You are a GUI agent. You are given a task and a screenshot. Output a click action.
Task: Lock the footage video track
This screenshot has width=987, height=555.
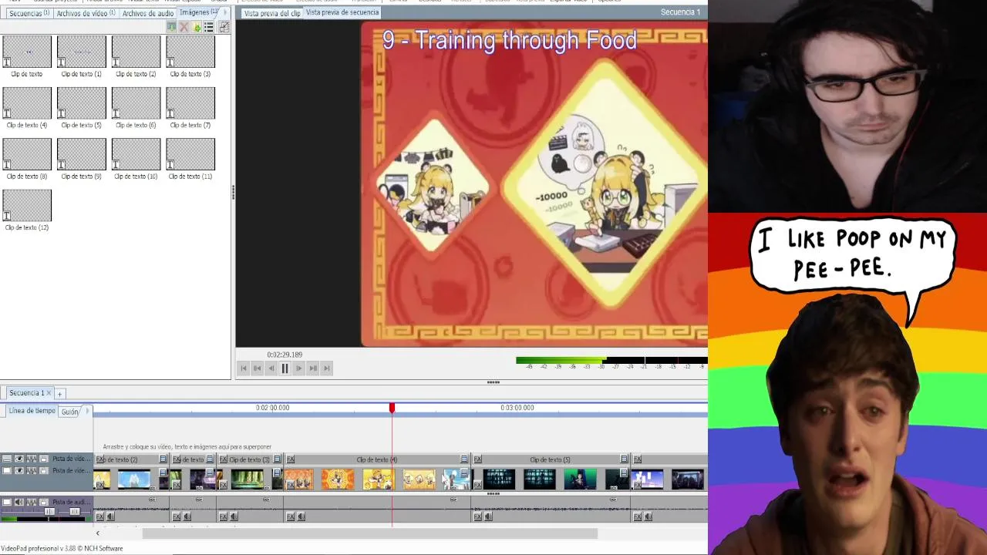coord(44,470)
